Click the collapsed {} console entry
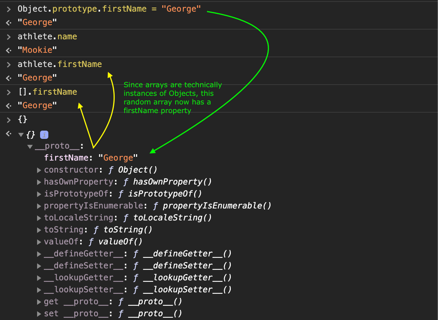The image size is (438, 320). coord(22,119)
